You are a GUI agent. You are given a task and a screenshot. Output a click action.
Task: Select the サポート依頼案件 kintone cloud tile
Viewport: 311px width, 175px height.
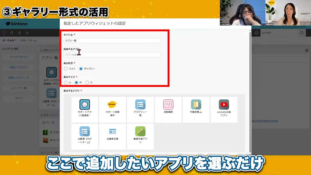point(113,109)
